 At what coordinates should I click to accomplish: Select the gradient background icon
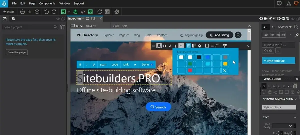pos(194,46)
